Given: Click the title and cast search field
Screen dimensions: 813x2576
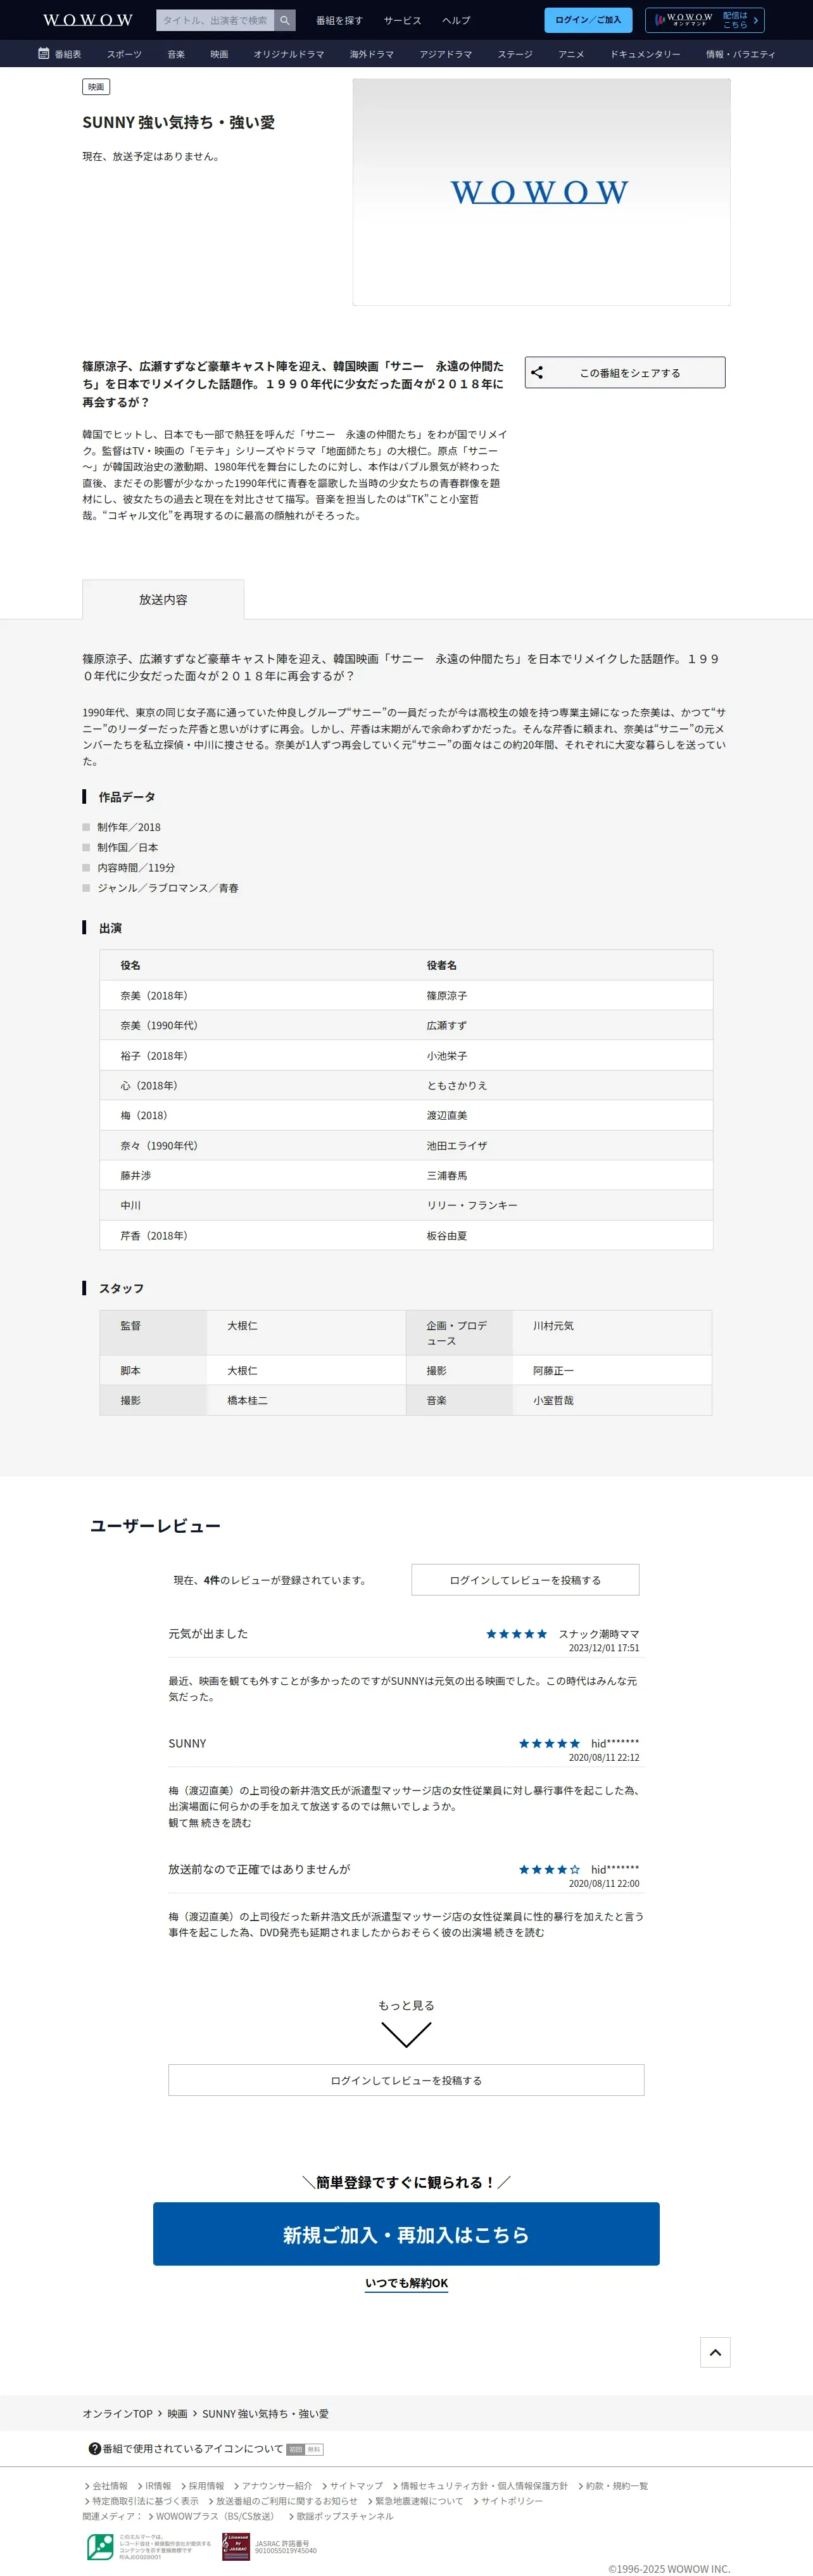Looking at the screenshot, I should [215, 20].
